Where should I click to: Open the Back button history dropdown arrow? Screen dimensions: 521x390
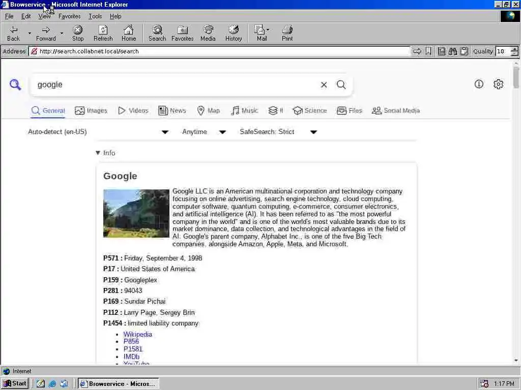pyautogui.click(x=29, y=33)
